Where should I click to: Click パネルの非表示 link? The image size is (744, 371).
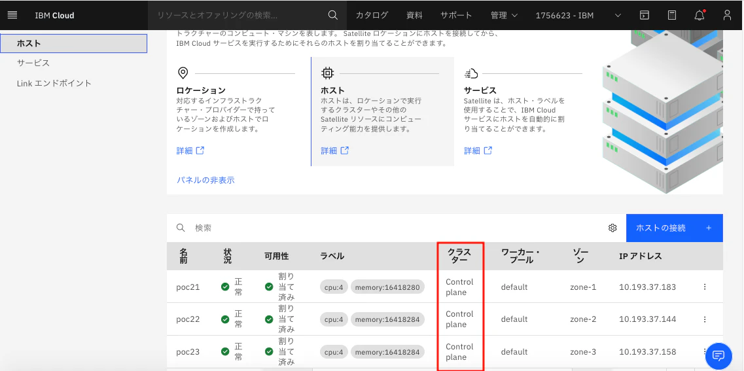click(x=205, y=181)
